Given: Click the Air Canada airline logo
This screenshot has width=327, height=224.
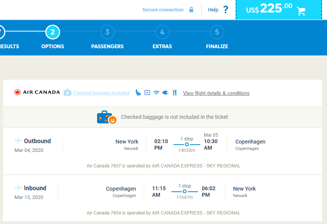Looking at the screenshot, I should point(37,92).
